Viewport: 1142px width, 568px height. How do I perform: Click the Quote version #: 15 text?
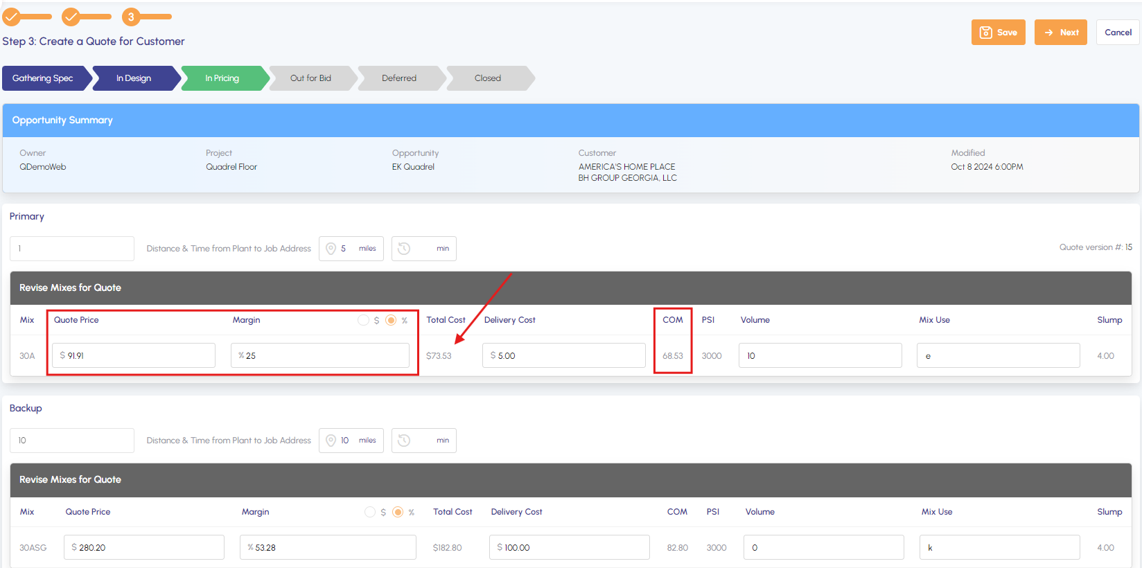click(x=1096, y=247)
